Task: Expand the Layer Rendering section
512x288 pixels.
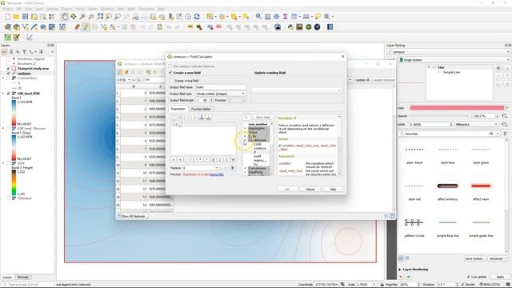Action: pyautogui.click(x=400, y=270)
